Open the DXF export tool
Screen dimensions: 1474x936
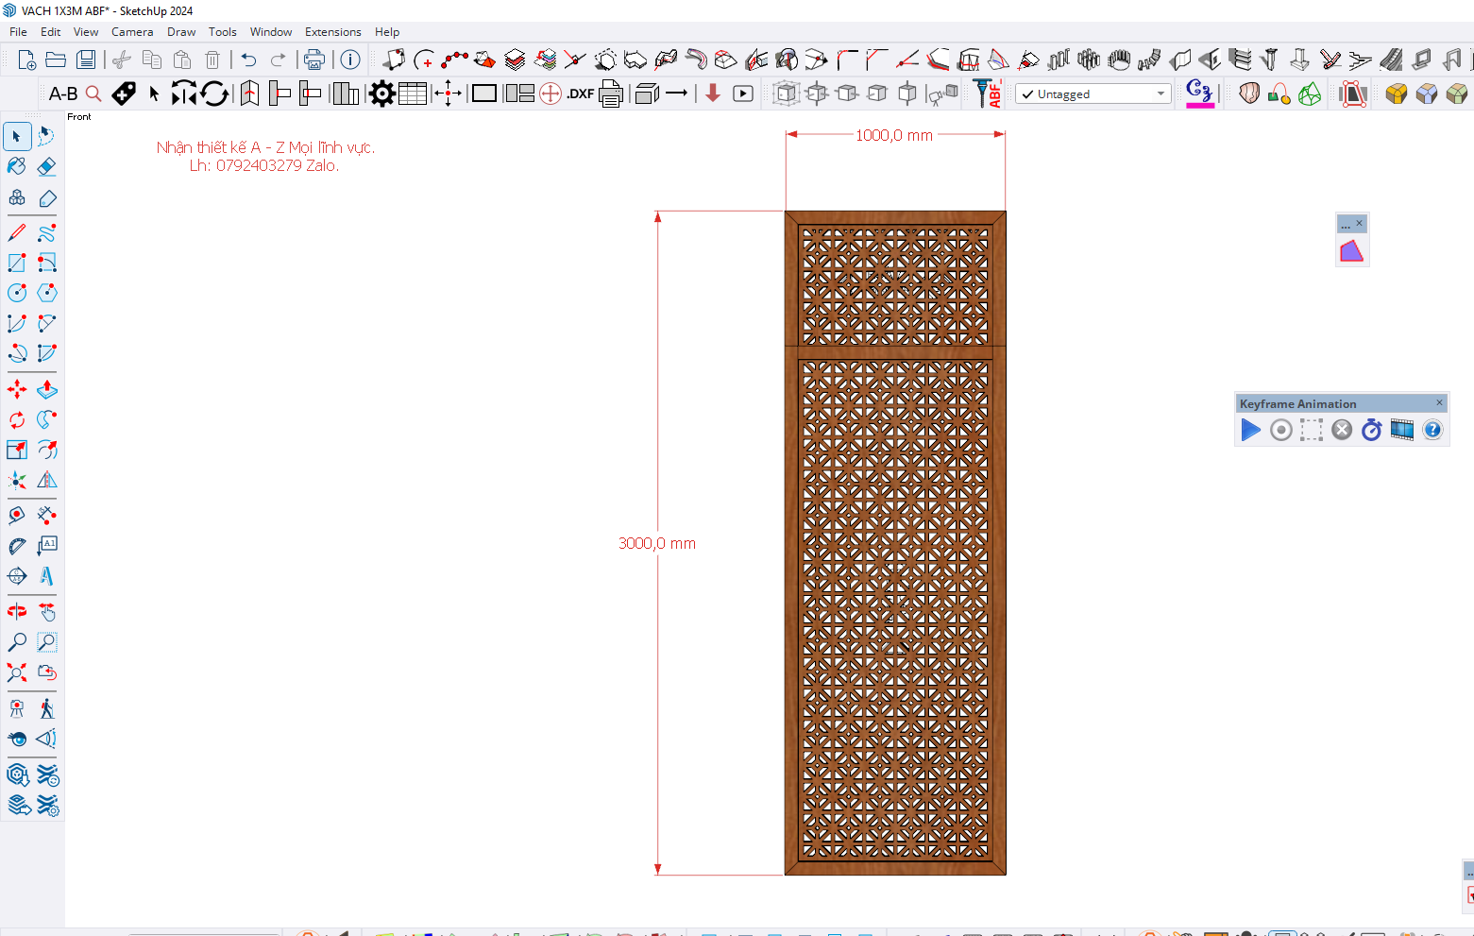580,94
